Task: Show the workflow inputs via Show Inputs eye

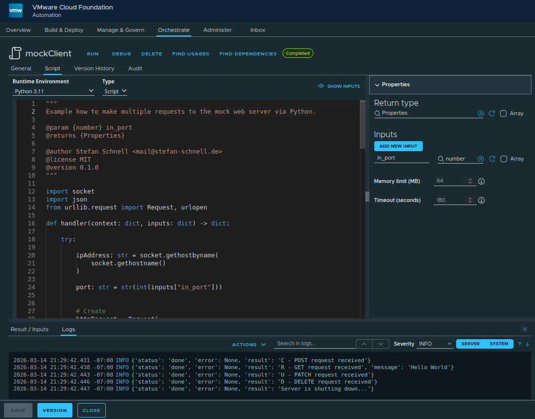Action: pyautogui.click(x=339, y=86)
